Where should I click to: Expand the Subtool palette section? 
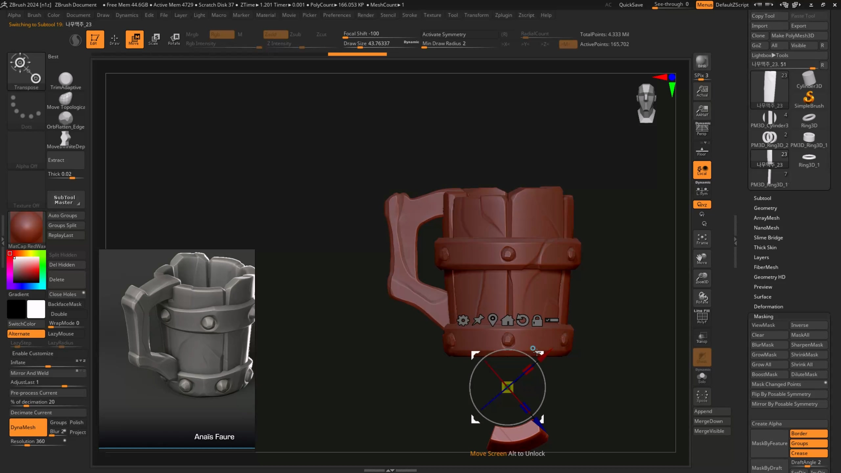(762, 198)
